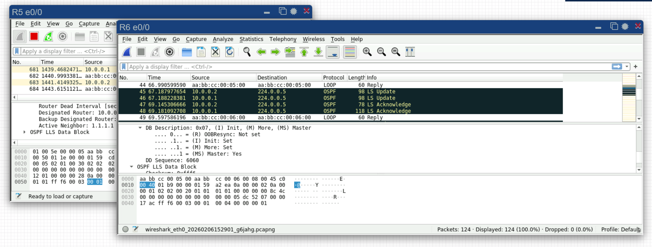The height and width of the screenshot is (247, 652).
Task: Toggle auto-scroll during live capture
Action: pyautogui.click(x=333, y=52)
